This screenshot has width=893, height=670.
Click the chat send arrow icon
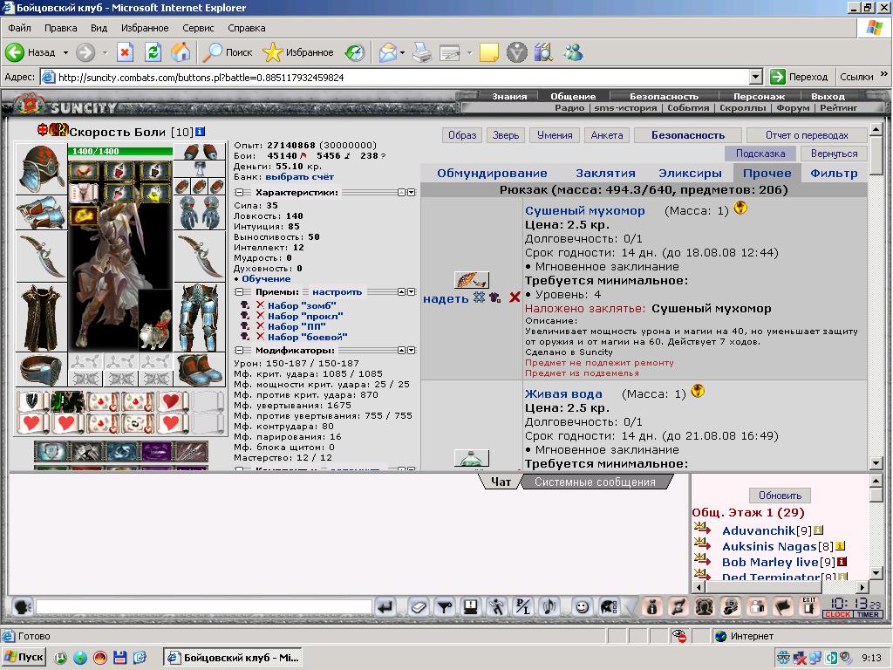(x=386, y=607)
